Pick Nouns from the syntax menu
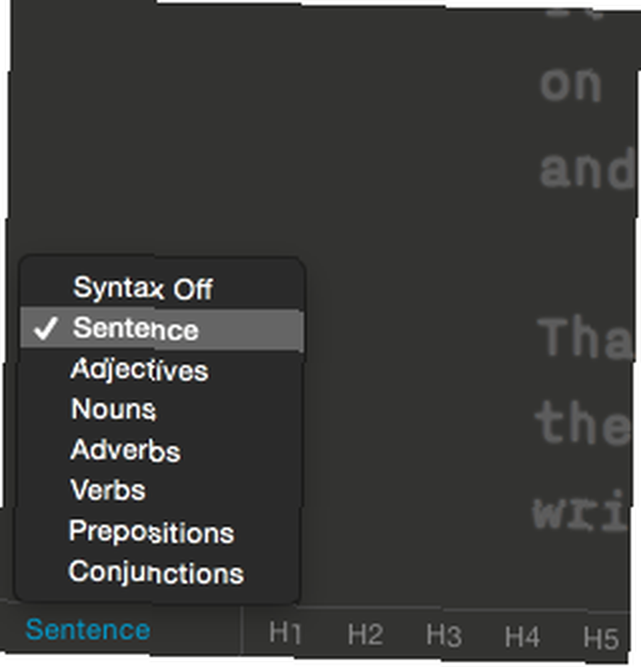Viewport: 641px width, 667px height. tap(113, 410)
